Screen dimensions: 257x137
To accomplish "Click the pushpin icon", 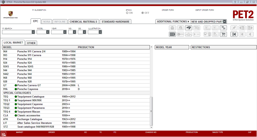I will click(234, 28).
